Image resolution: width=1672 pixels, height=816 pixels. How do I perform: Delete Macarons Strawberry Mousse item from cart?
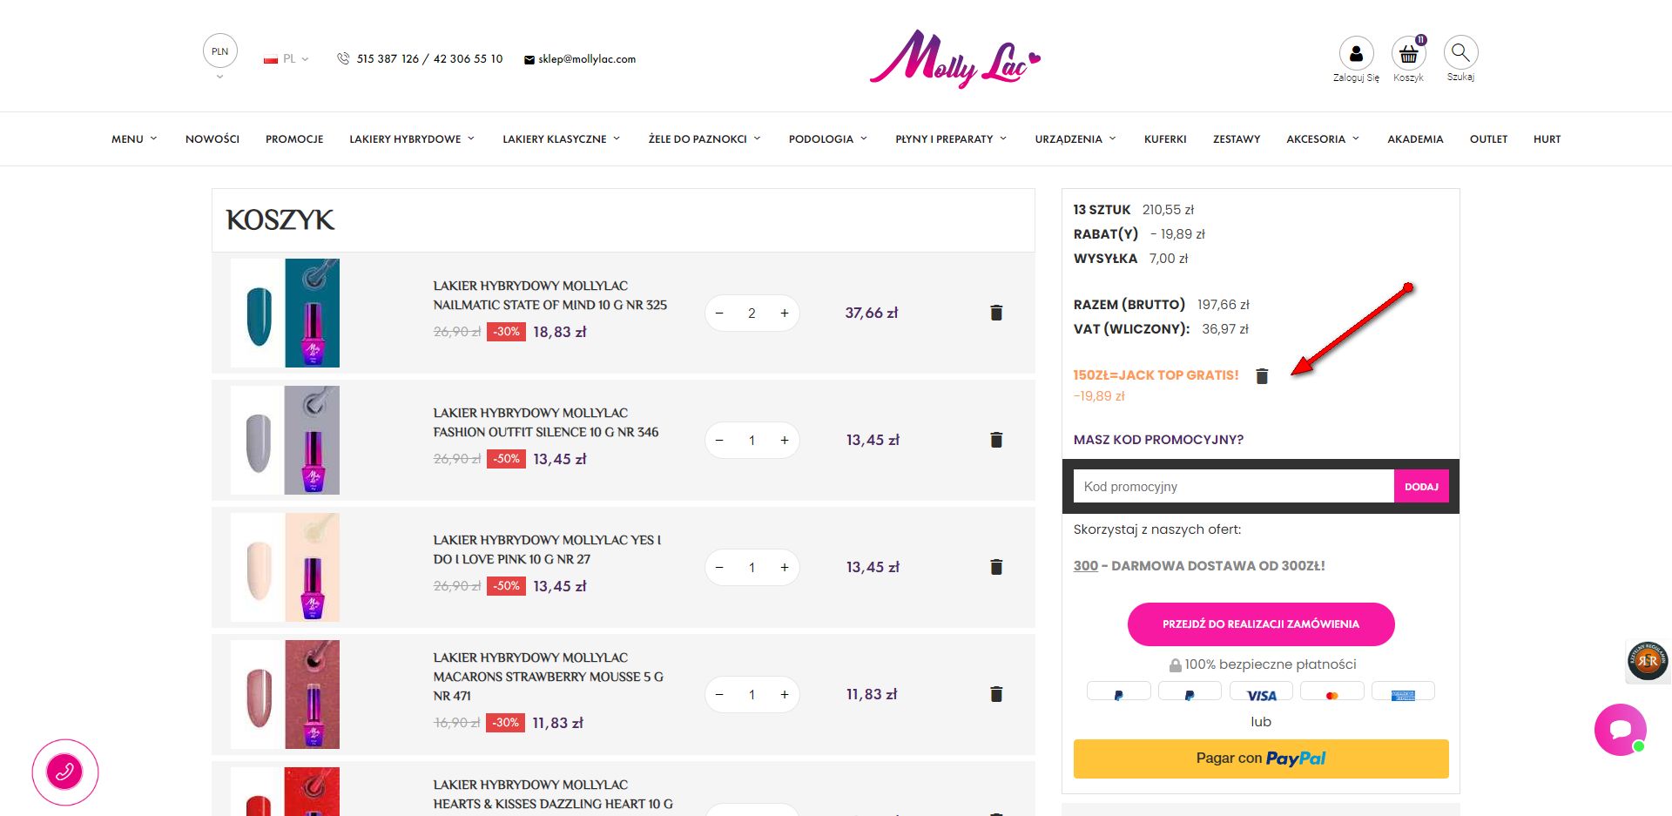pos(996,694)
